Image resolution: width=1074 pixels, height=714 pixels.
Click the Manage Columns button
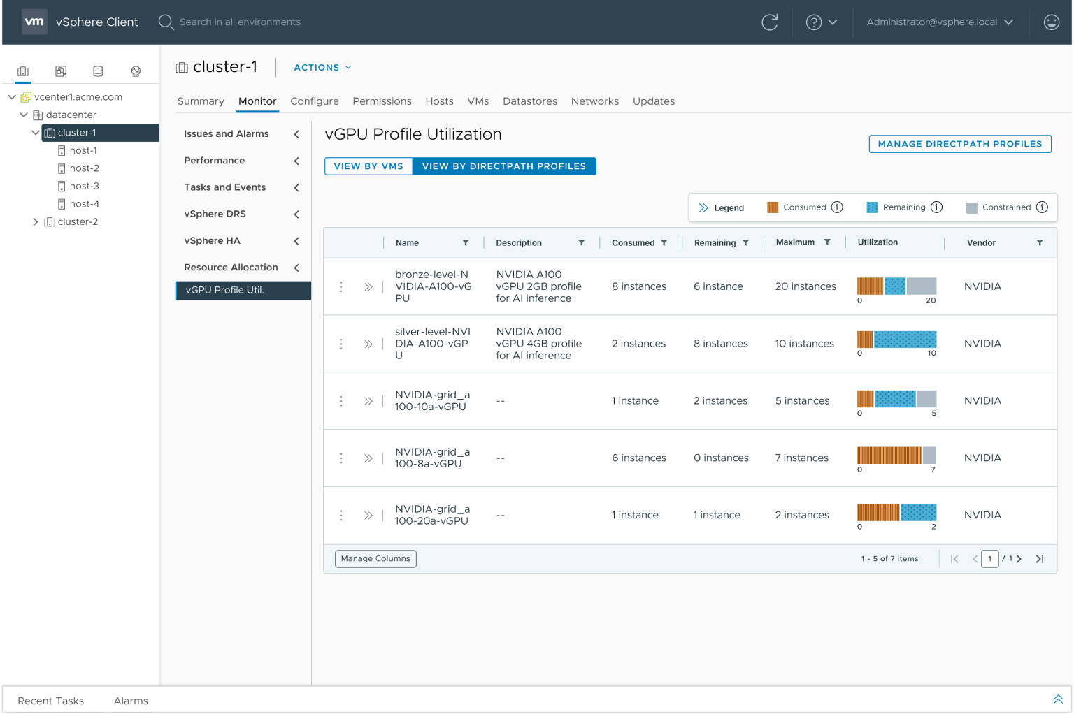click(375, 559)
